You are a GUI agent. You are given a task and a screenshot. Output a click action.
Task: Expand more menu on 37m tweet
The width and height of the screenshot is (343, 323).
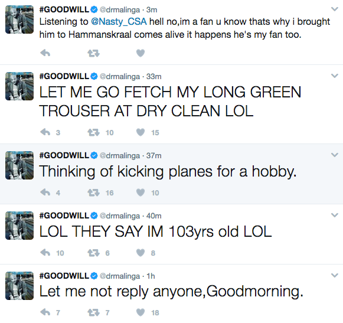click(x=335, y=155)
